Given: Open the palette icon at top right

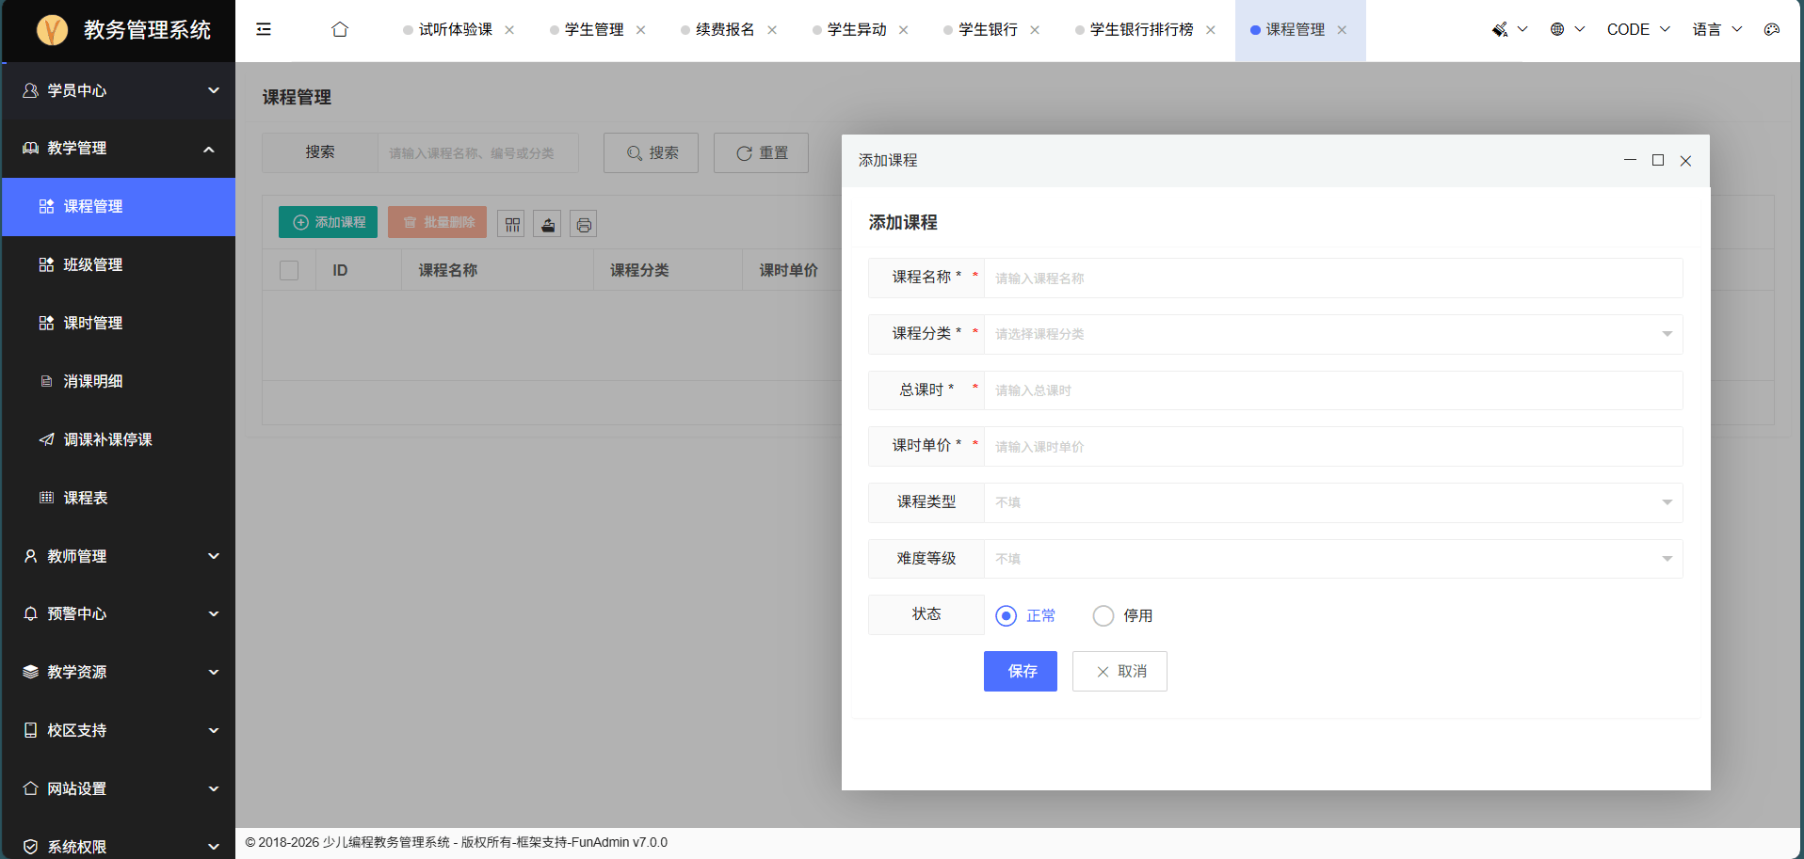Looking at the screenshot, I should [1772, 29].
